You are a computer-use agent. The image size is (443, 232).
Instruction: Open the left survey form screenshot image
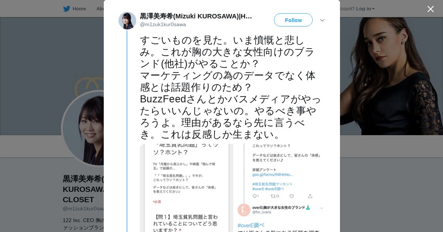pos(184,188)
